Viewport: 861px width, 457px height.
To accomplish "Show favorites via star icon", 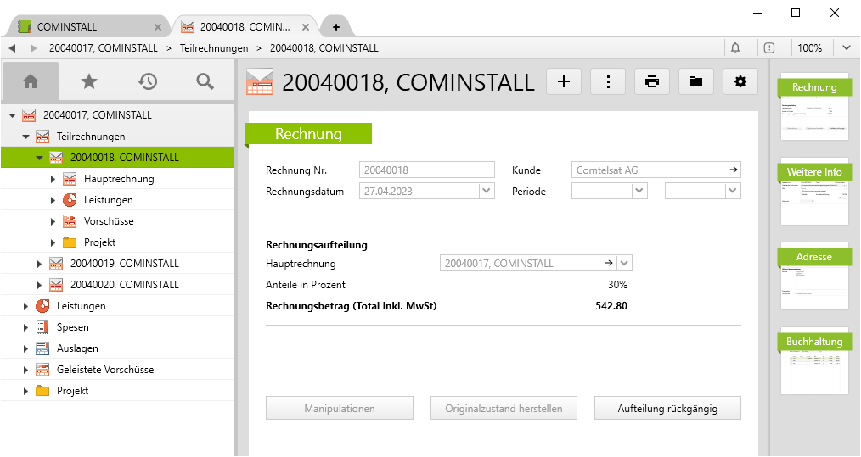I will point(89,81).
